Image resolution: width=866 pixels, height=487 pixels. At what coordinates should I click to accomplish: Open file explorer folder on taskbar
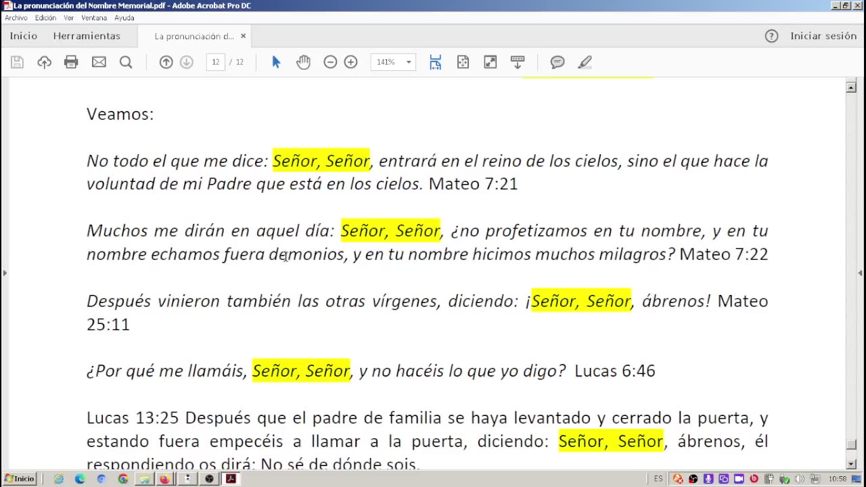[144, 479]
